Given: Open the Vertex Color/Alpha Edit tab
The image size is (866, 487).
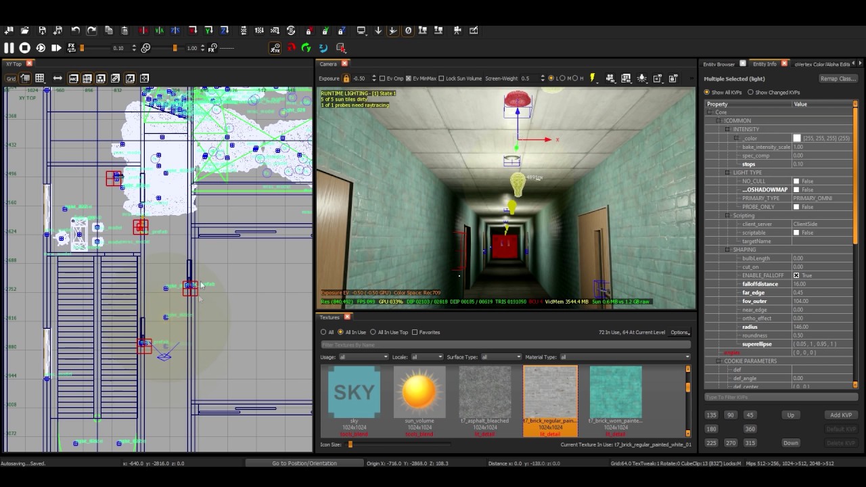Looking at the screenshot, I should (x=822, y=64).
